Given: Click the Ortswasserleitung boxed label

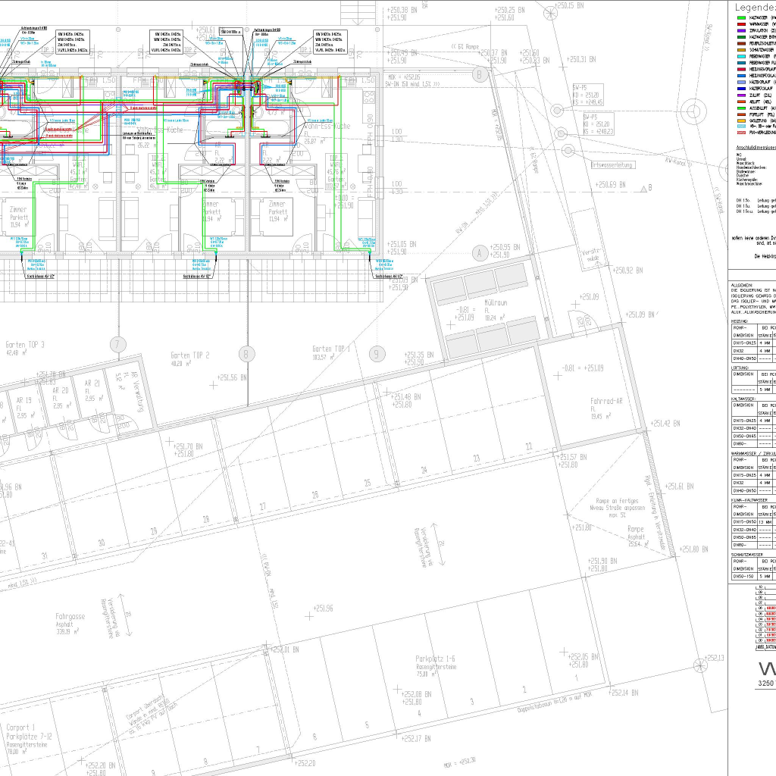Looking at the screenshot, I should click(613, 164).
